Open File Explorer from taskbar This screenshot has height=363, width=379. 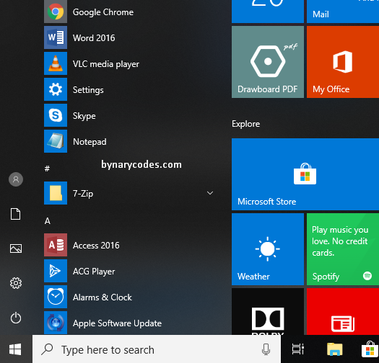[x=334, y=349]
